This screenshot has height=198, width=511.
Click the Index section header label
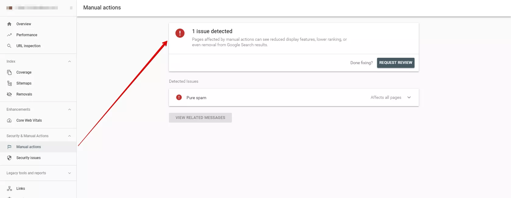point(11,61)
